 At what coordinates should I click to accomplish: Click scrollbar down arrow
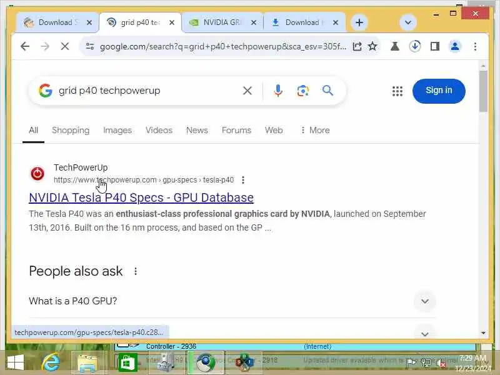(483, 333)
